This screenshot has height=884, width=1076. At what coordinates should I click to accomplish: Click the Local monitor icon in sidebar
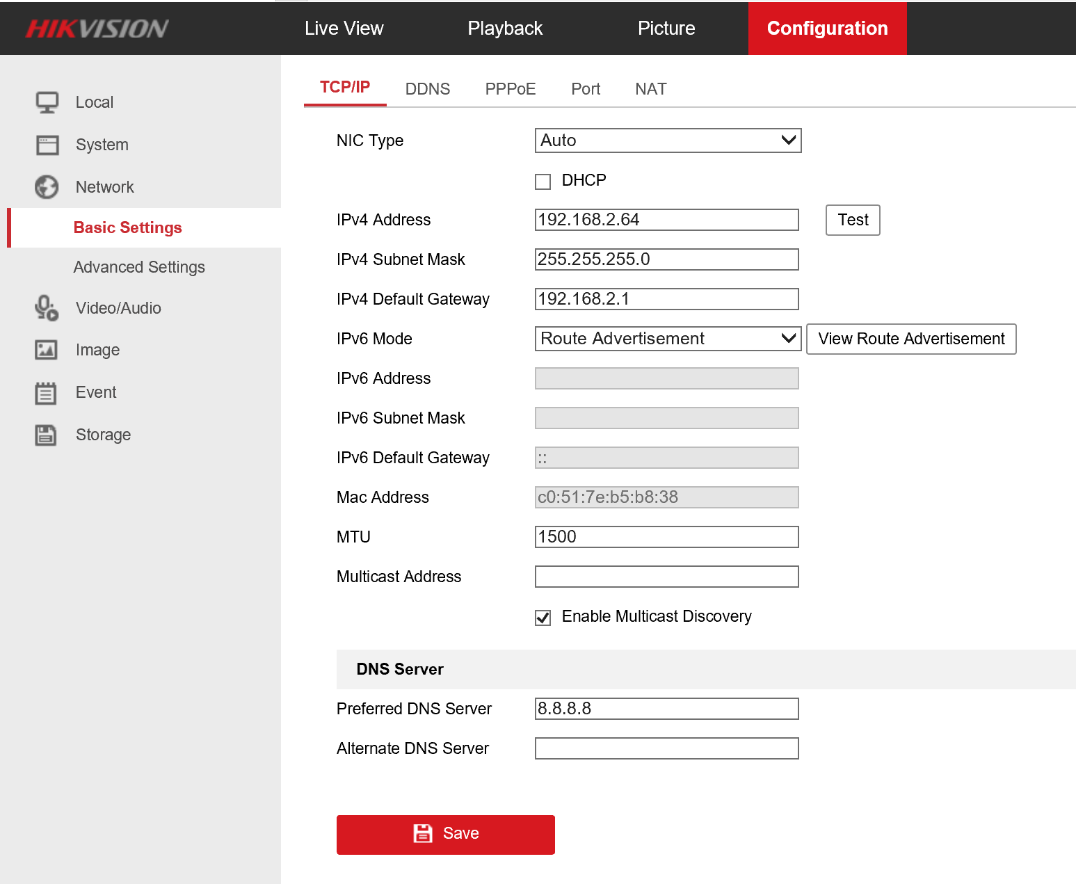point(47,102)
